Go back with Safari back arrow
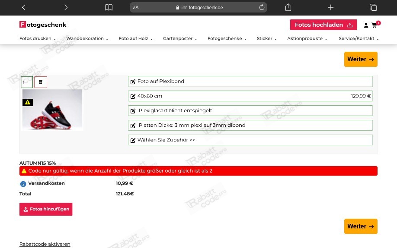The width and height of the screenshot is (397, 248). 23,7
